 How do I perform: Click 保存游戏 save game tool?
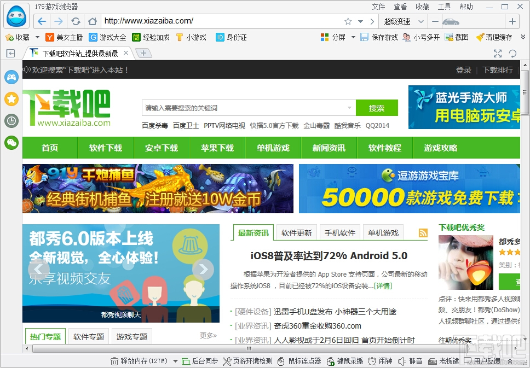click(379, 37)
